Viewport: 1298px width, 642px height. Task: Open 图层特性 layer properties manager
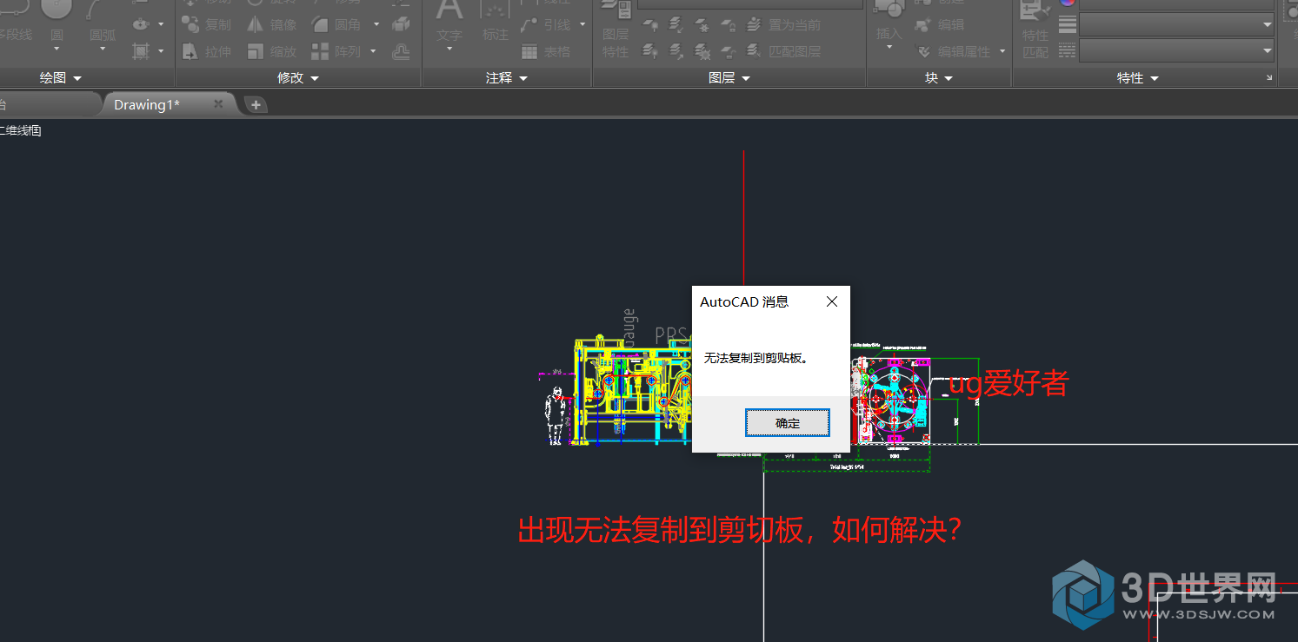click(x=616, y=30)
